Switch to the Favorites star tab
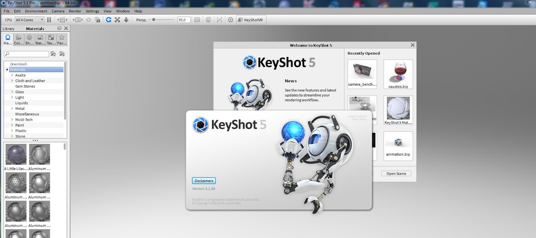The width and height of the screenshot is (536, 238). pos(62,39)
